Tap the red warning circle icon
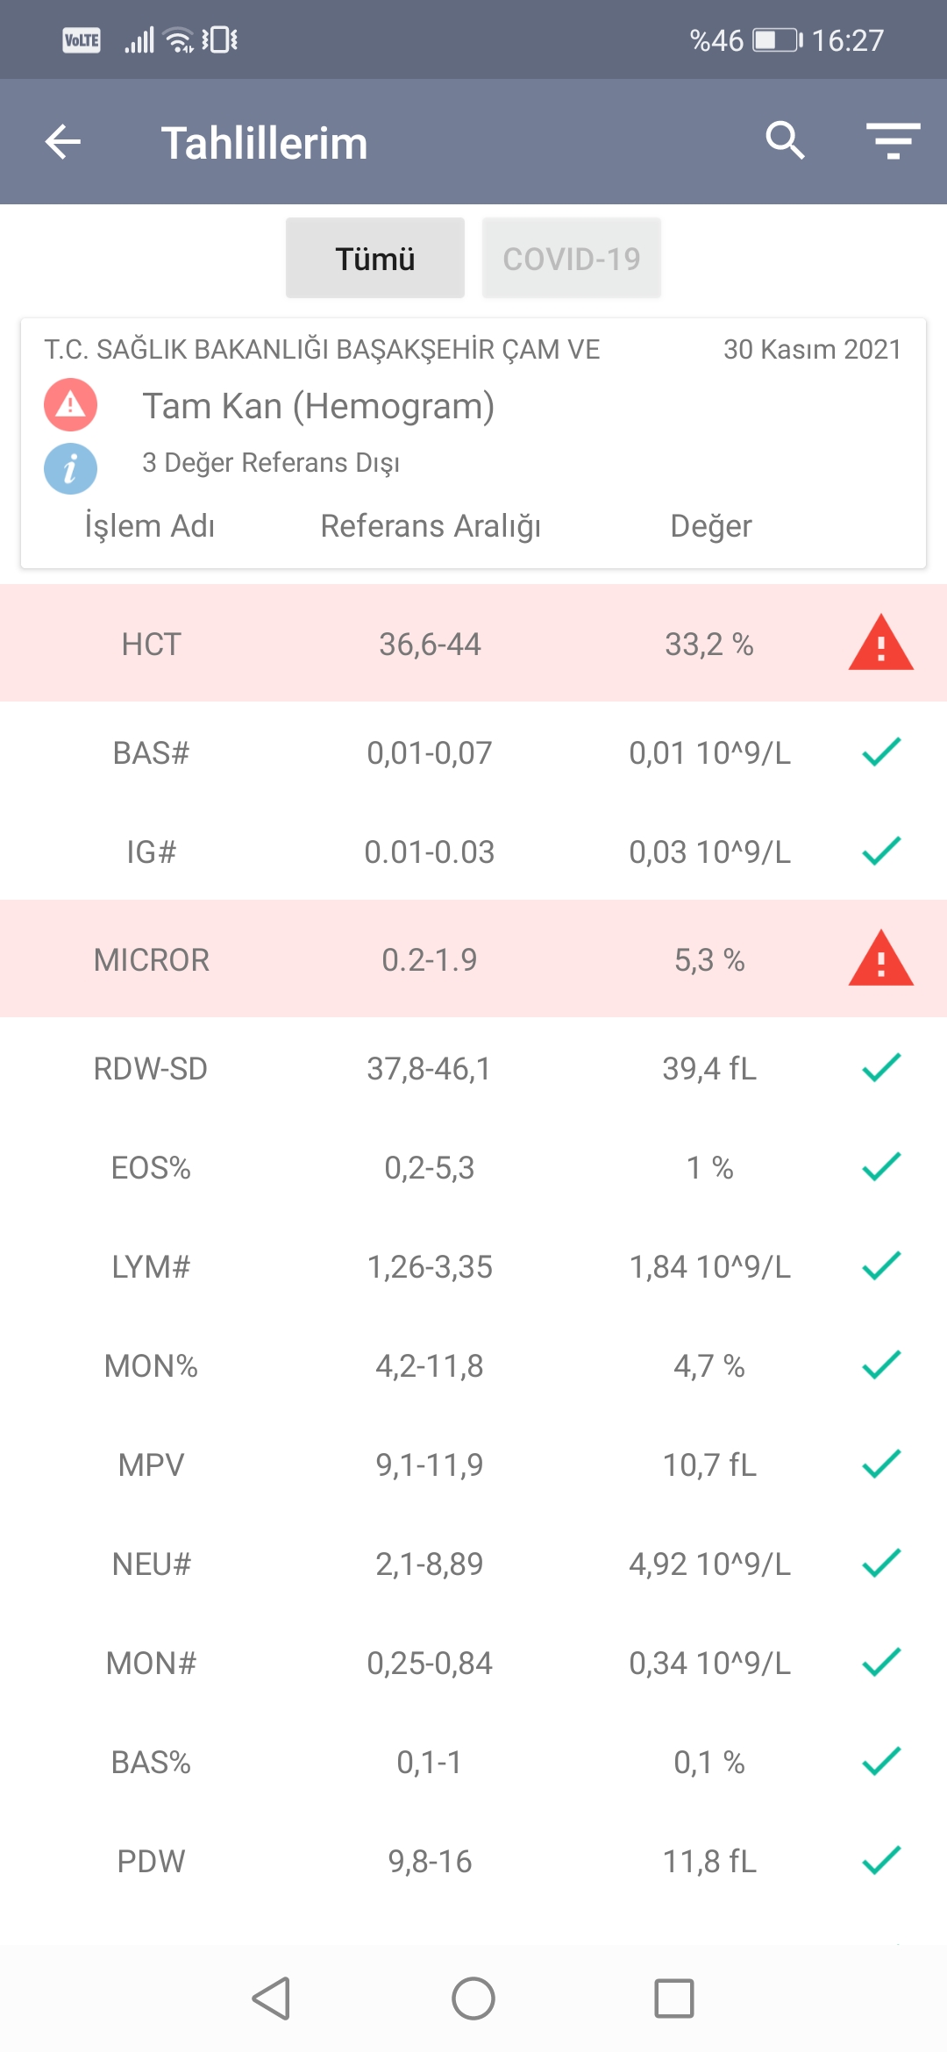The height and width of the screenshot is (2052, 947). (71, 404)
